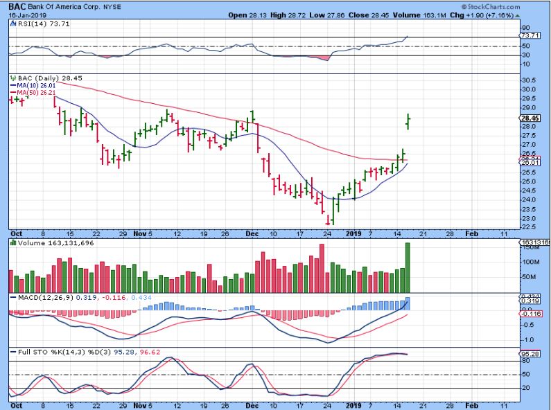Select the RSI(14) 73.71 indicator label
The image size is (551, 410).
(x=43, y=24)
